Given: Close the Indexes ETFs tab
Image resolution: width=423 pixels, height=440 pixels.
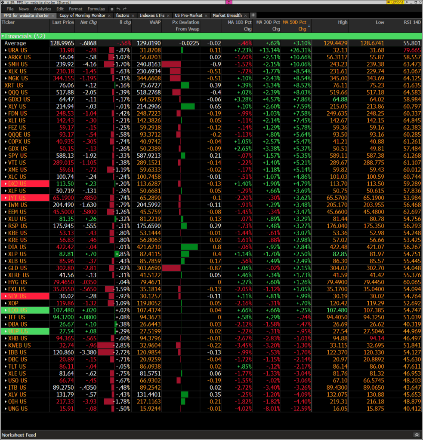Looking at the screenshot, I should [x=168, y=16].
